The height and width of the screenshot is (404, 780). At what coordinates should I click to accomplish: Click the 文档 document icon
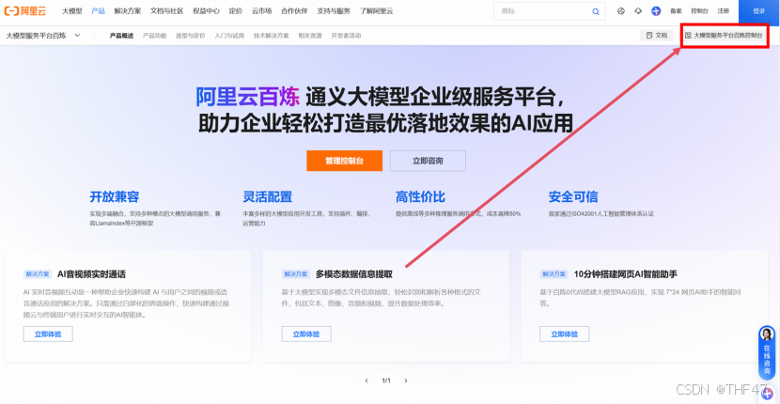(648, 36)
